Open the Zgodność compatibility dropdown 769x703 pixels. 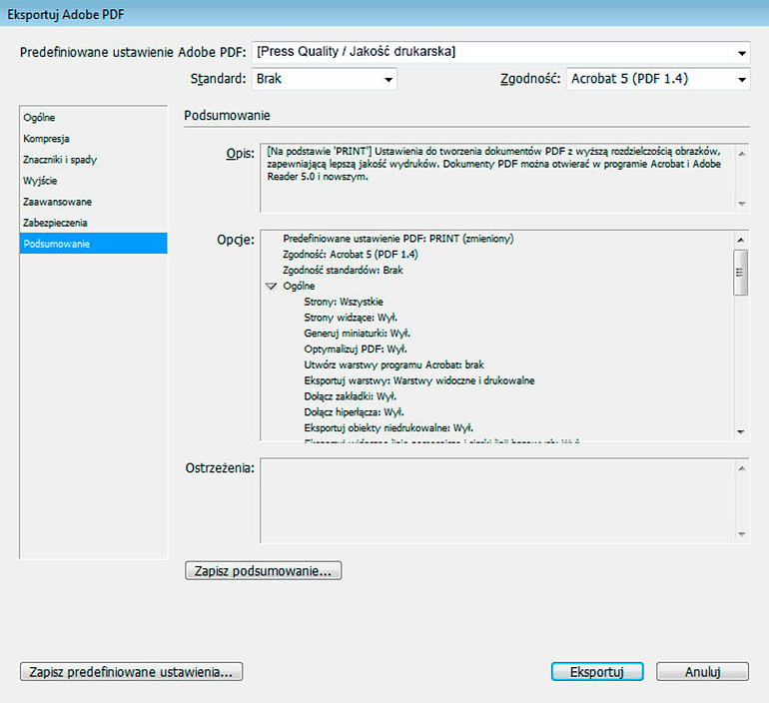click(x=658, y=79)
